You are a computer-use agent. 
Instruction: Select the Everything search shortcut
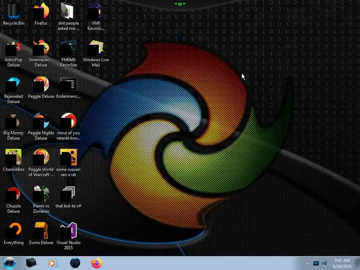click(14, 234)
